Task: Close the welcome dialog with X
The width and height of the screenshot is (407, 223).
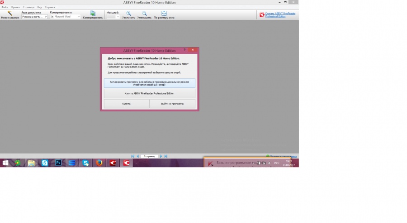Action: (x=193, y=50)
